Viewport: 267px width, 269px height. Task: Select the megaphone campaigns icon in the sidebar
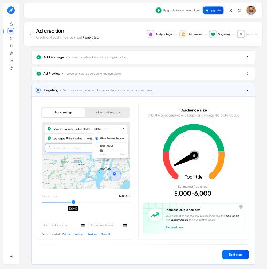coord(11,31)
